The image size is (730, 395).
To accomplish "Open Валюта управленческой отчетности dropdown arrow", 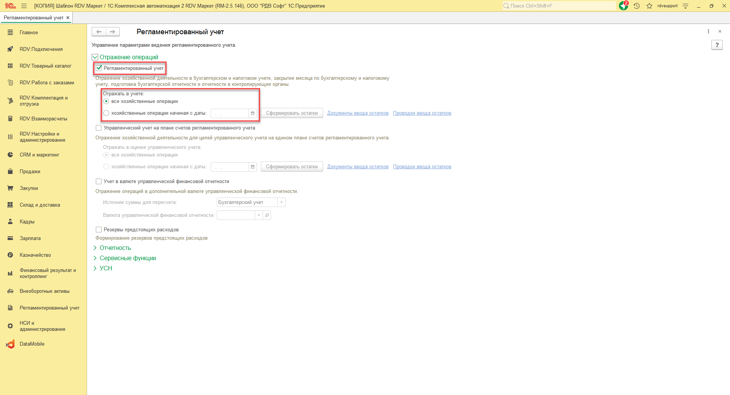I will (x=259, y=215).
